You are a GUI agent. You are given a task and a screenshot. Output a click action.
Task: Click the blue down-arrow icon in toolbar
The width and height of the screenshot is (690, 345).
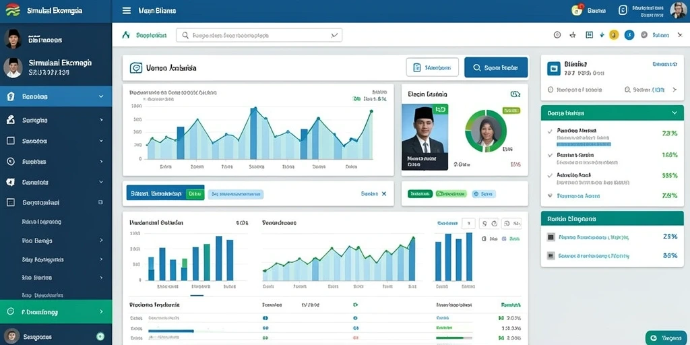[x=602, y=35]
